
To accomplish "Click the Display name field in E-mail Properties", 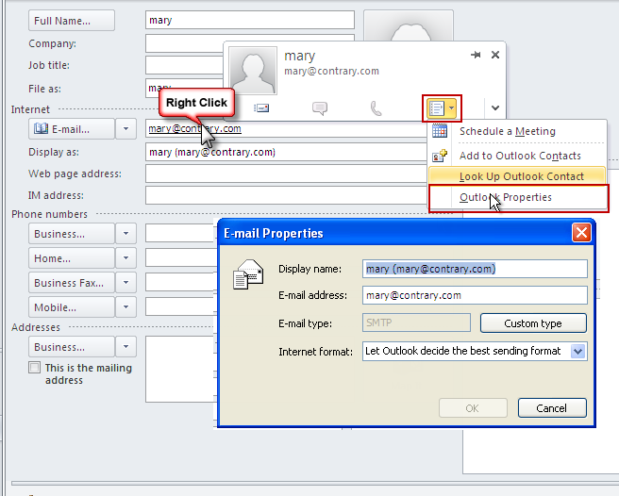I will [475, 269].
